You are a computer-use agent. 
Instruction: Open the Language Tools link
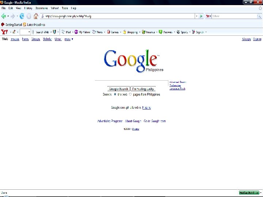[177, 89]
